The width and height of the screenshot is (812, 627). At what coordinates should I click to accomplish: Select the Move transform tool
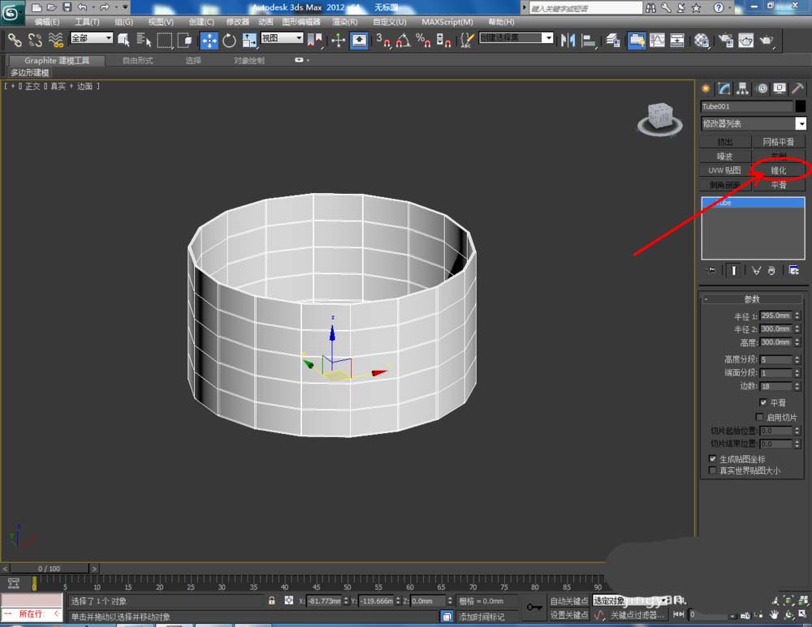point(209,40)
